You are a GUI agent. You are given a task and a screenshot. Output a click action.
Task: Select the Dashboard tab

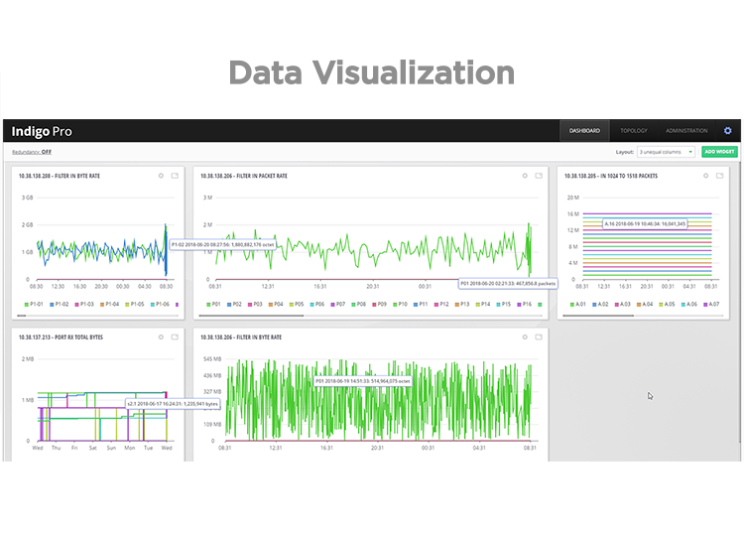[x=582, y=131]
